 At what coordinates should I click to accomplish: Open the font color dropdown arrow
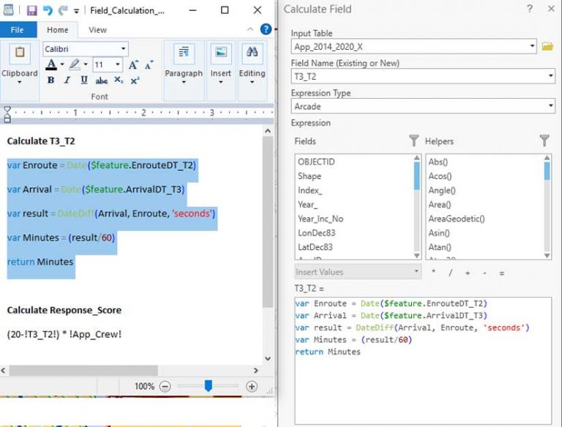coord(62,65)
